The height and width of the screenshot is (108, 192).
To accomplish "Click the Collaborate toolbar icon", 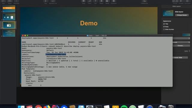I will point(144,1).
